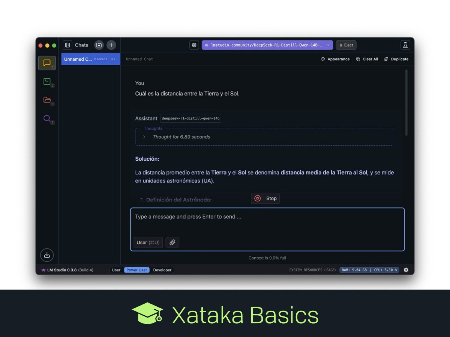Switch to Developer mode
Image resolution: width=450 pixels, height=337 pixels.
162,270
